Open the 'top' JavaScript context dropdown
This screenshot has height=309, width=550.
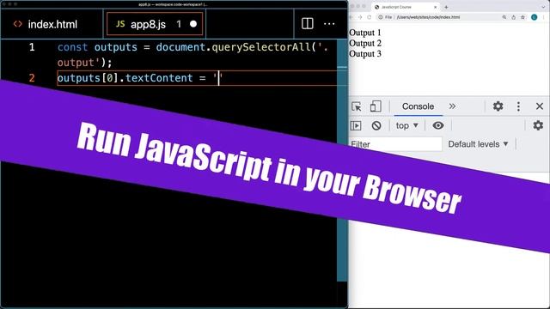[x=406, y=125]
